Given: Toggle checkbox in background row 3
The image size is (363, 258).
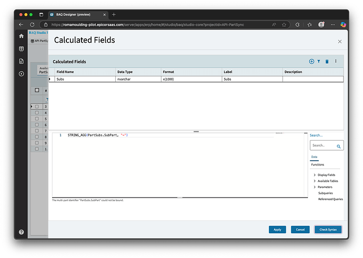Looking at the screenshot, I should 37,106.
